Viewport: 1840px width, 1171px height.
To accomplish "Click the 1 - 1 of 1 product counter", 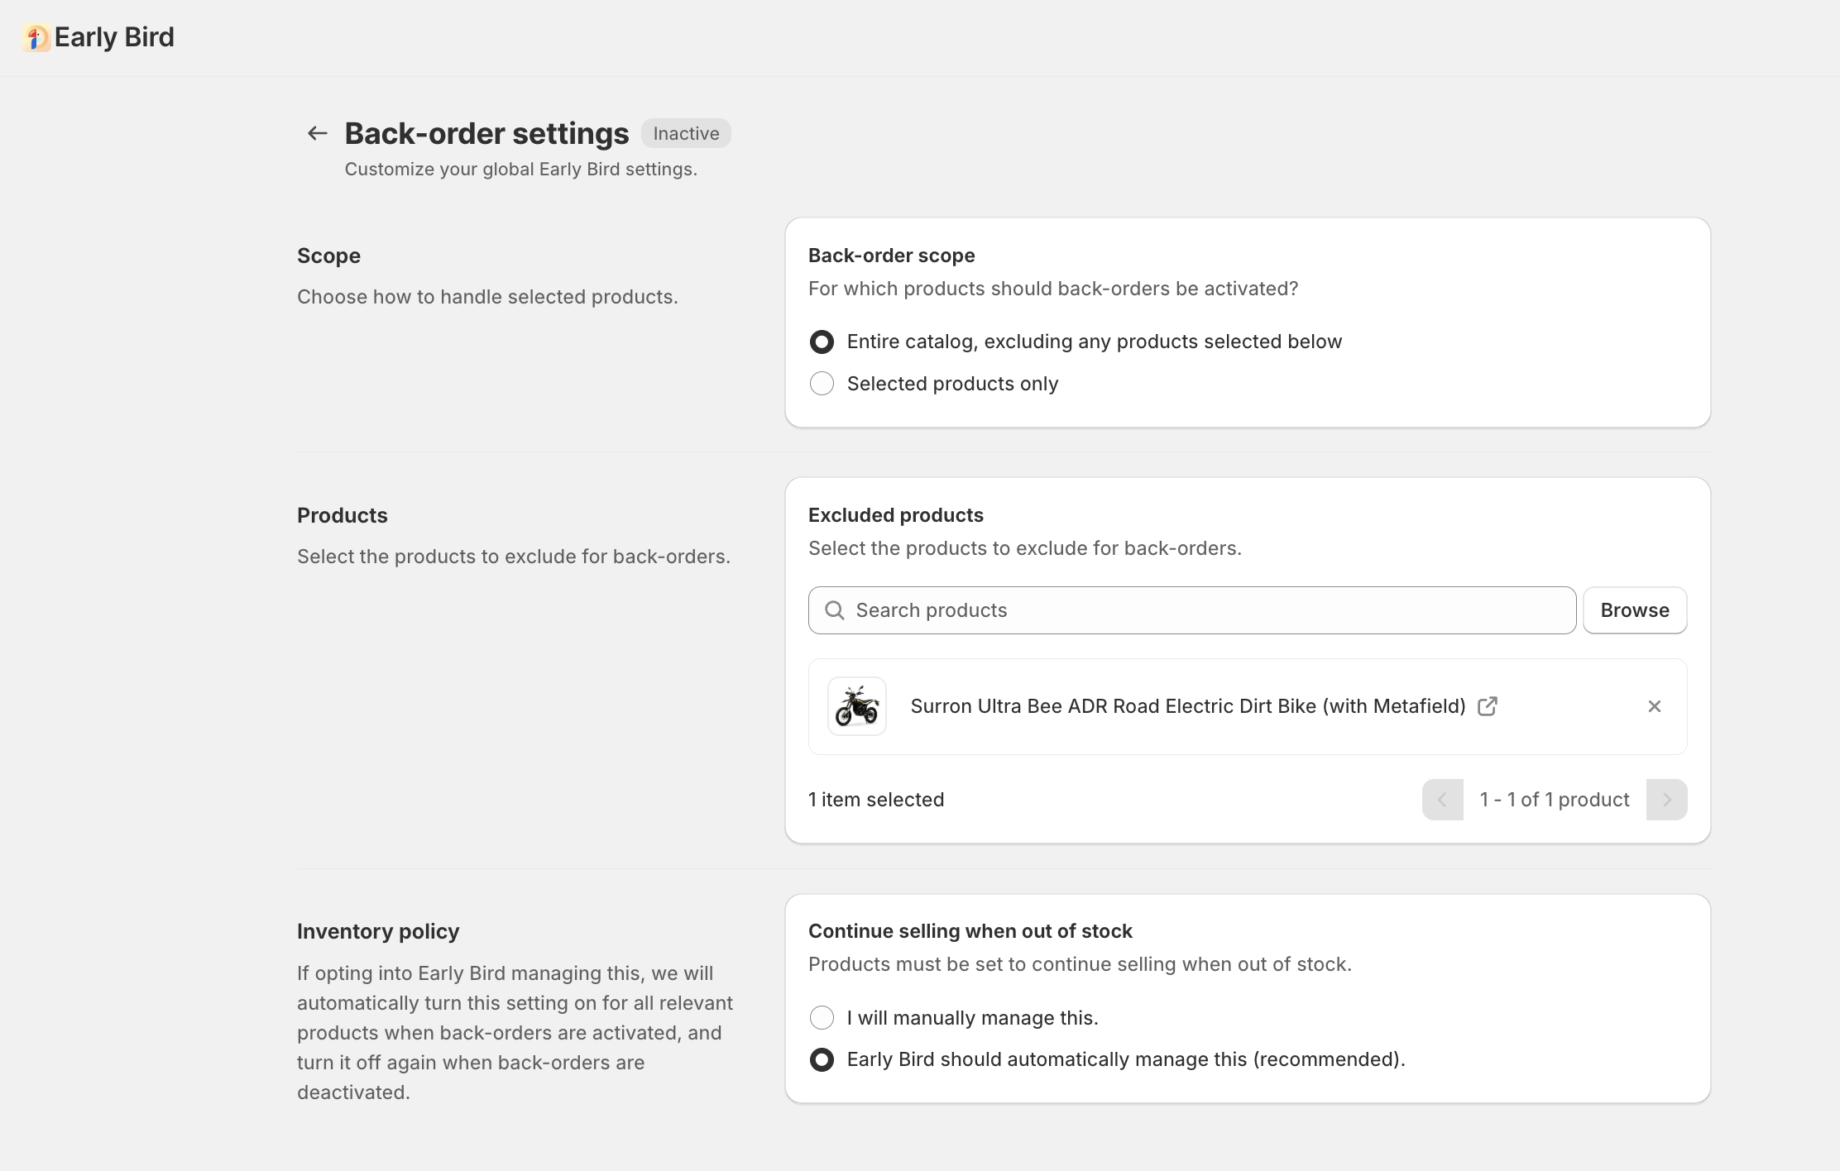I will [1555, 800].
